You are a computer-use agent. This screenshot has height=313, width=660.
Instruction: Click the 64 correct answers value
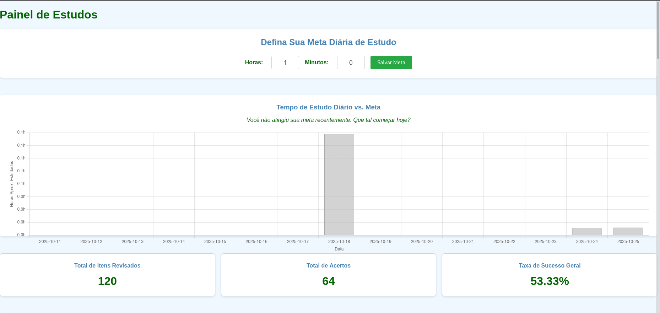[328, 281]
